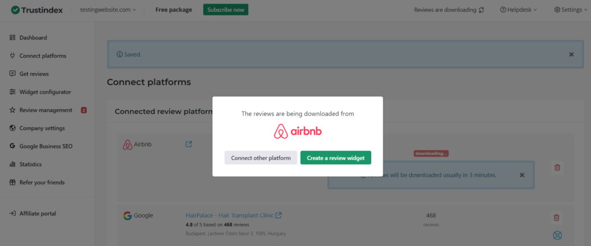The image size is (591, 246).
Task: Click the Airbnb logo in dialog
Action: click(298, 132)
